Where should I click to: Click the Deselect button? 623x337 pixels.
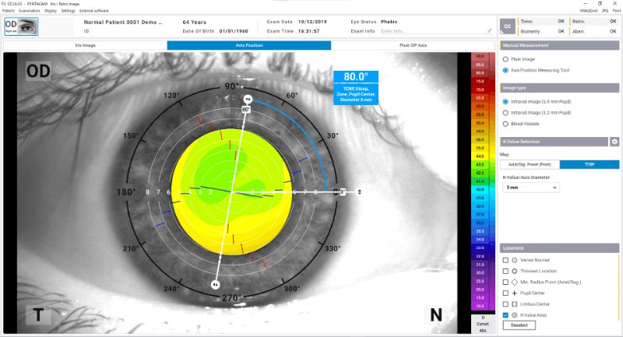click(519, 325)
